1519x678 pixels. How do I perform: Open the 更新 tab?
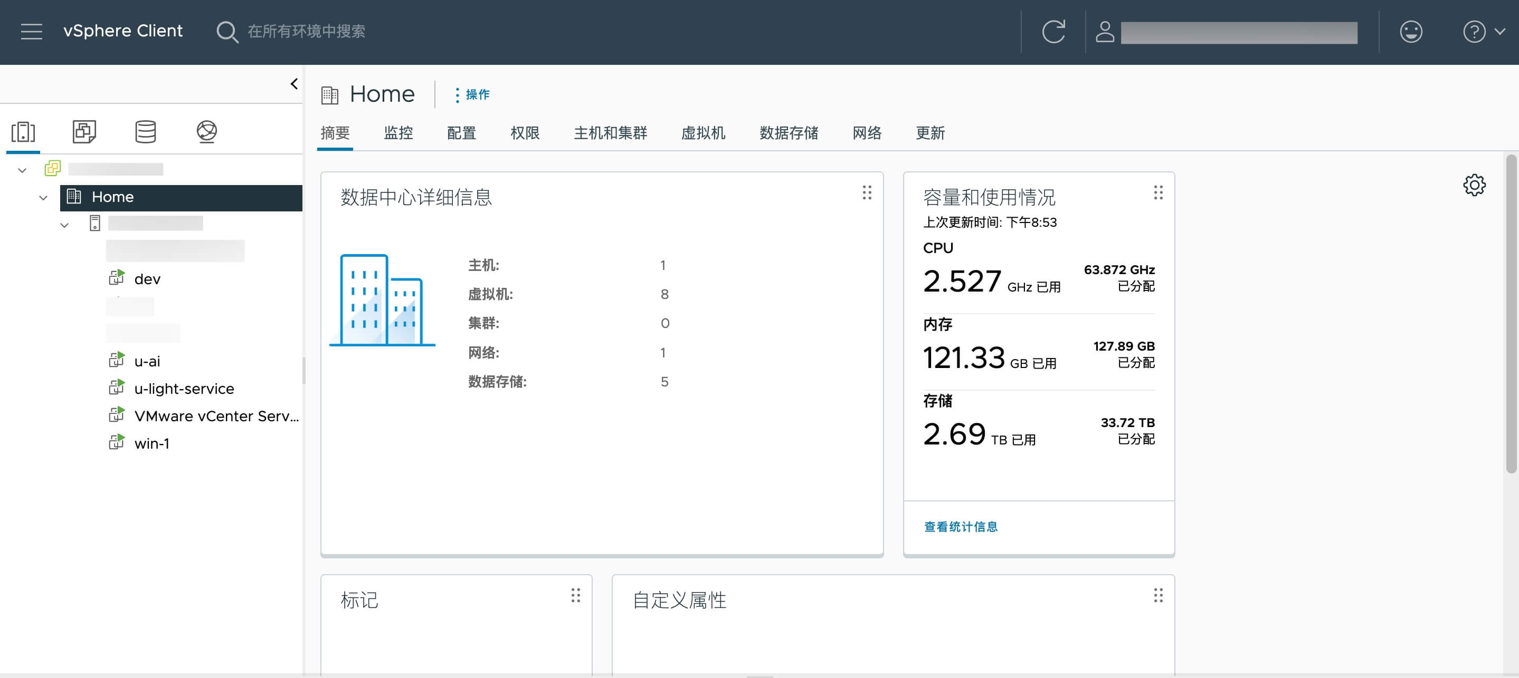point(930,133)
